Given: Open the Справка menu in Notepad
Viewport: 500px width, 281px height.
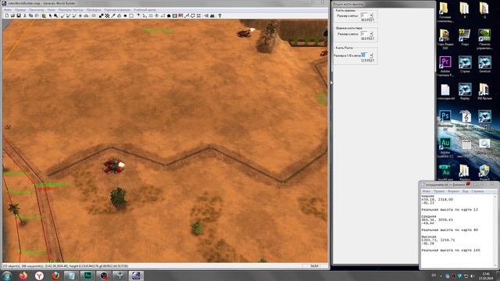Looking at the screenshot, I should [477, 191].
